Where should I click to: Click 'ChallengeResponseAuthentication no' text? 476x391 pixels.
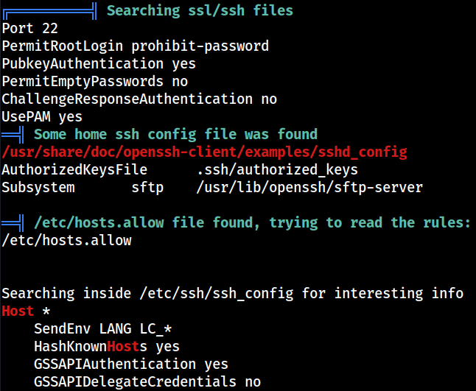(139, 99)
